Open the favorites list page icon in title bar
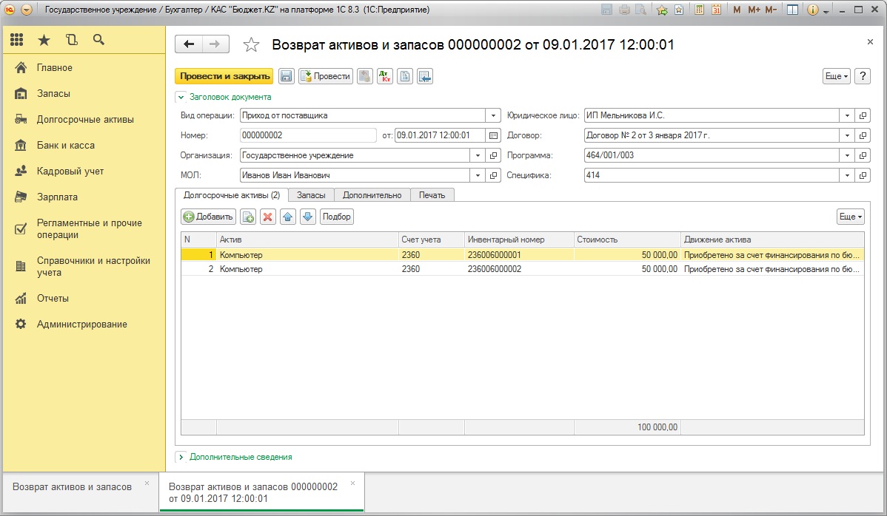 click(679, 10)
